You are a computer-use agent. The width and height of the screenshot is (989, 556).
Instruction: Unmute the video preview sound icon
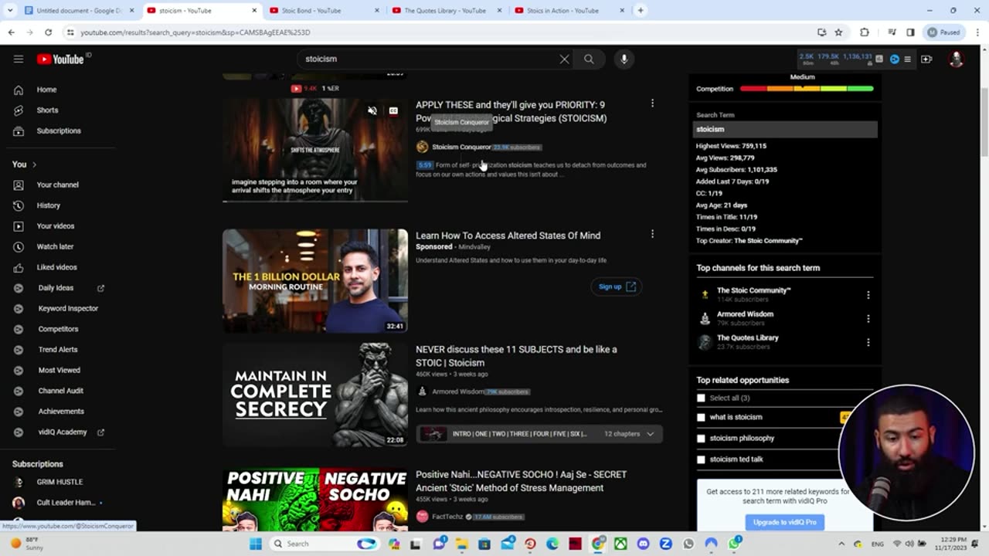[372, 110]
